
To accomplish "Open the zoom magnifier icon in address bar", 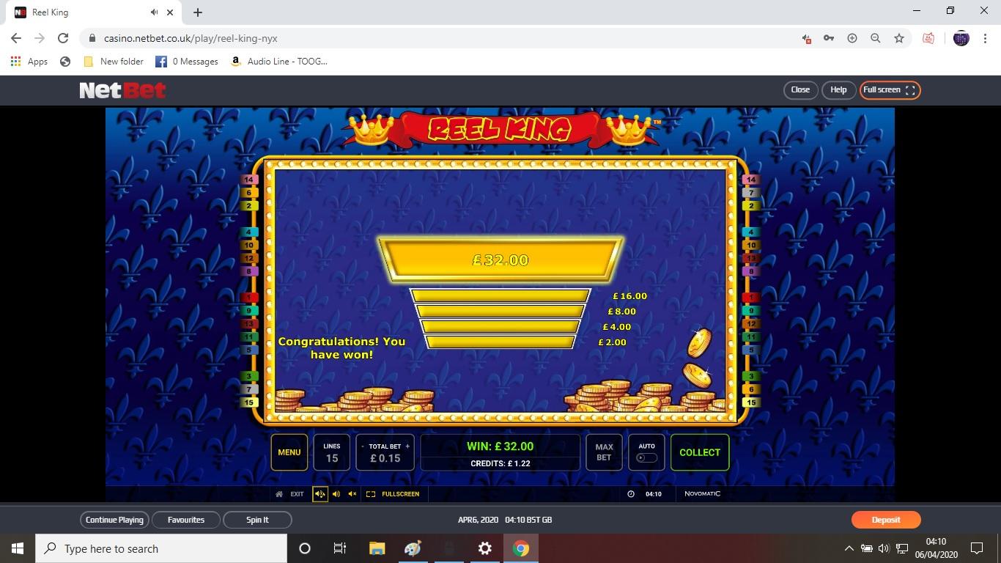I will (x=875, y=38).
